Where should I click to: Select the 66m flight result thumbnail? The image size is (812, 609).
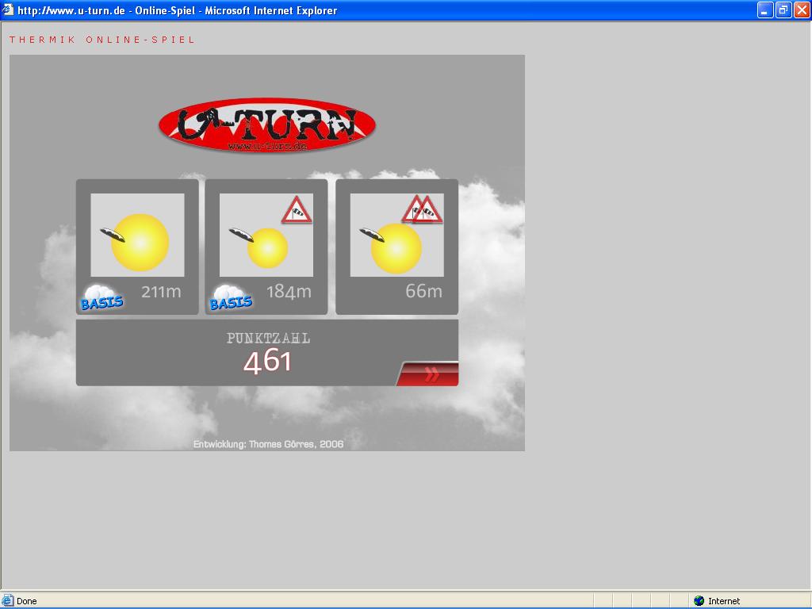click(x=396, y=235)
